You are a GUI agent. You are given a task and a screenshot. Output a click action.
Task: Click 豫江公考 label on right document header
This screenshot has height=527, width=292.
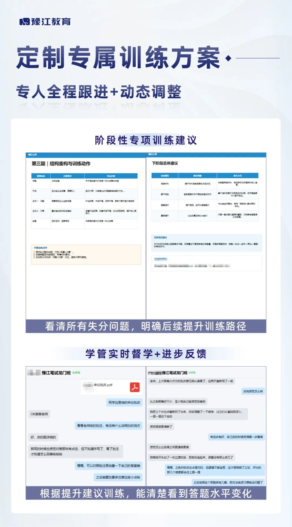[x=152, y=154]
